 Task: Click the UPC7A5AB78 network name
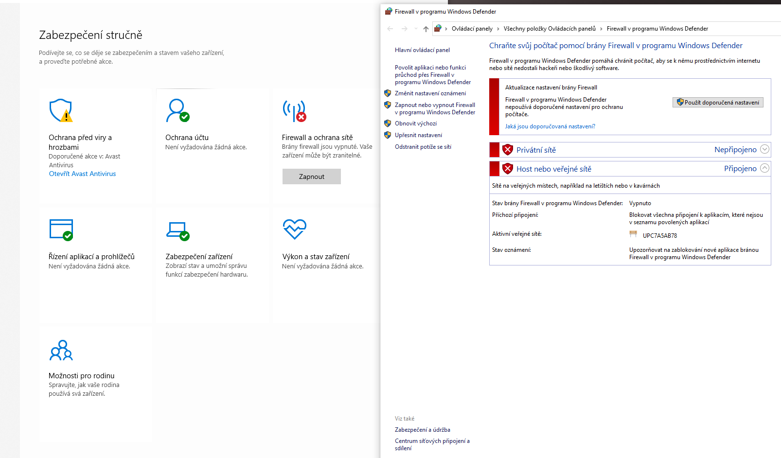[660, 235]
